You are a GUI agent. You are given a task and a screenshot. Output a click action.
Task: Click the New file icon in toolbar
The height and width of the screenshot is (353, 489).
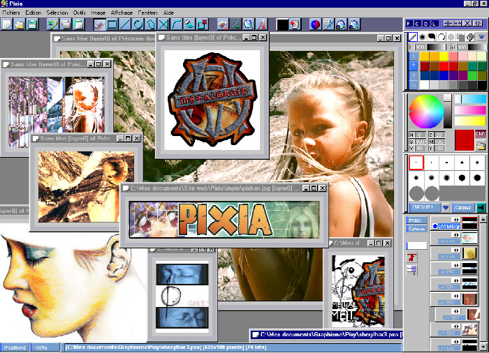tap(6, 24)
